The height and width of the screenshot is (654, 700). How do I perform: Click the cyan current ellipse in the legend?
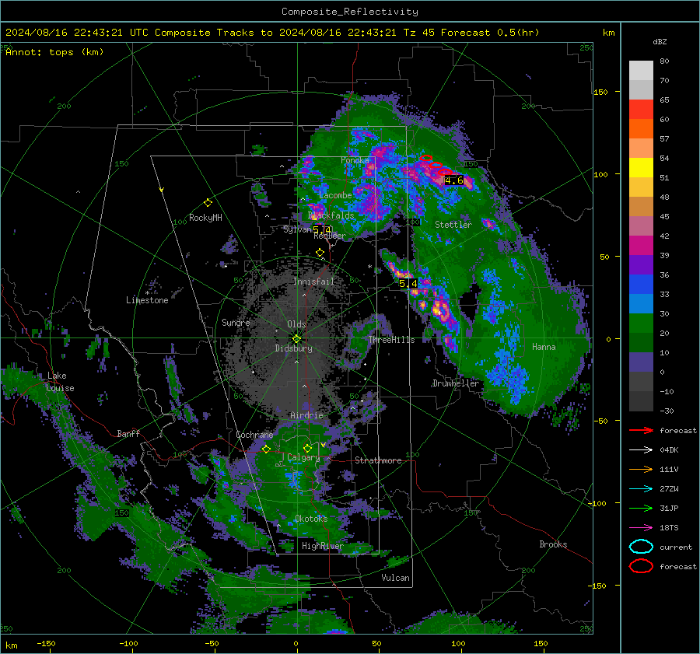(641, 547)
